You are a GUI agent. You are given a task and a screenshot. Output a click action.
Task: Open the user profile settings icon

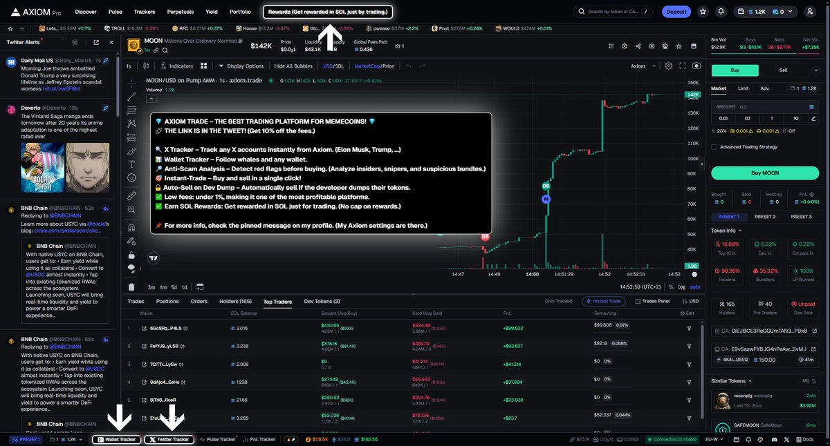click(x=810, y=12)
